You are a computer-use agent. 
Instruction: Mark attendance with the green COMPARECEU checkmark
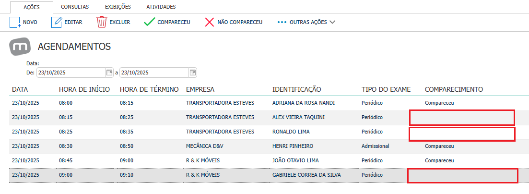(149, 22)
